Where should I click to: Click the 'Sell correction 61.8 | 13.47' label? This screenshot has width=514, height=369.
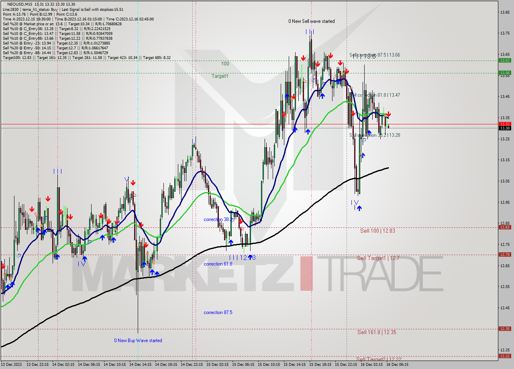375,95
